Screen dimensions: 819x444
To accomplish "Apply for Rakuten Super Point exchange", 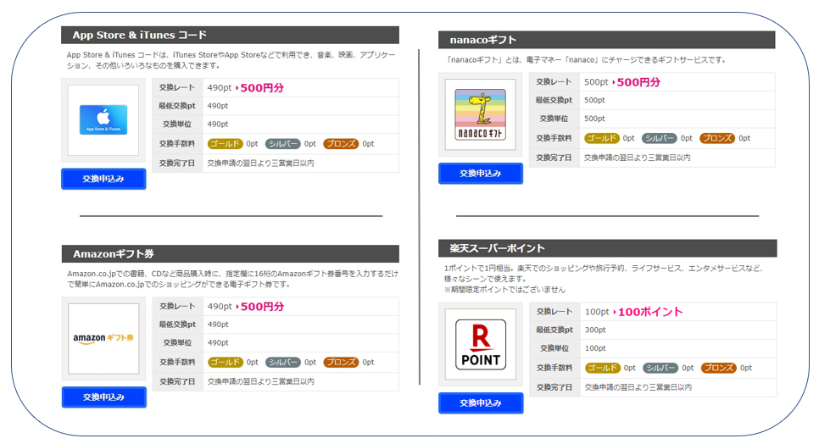I will 481,402.
